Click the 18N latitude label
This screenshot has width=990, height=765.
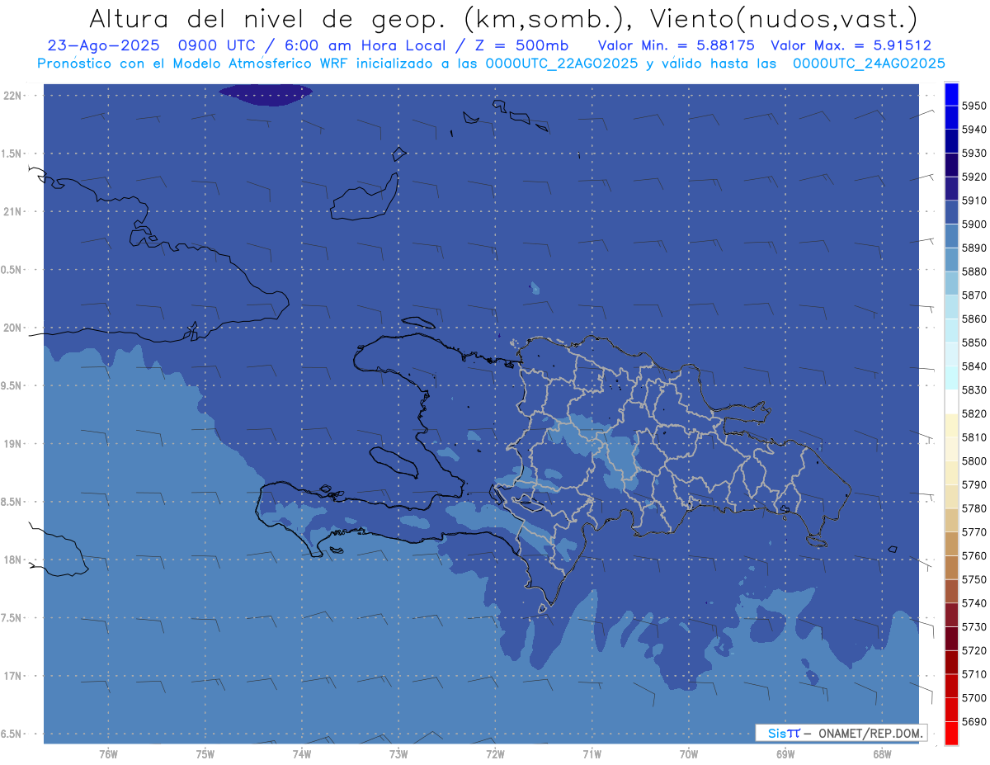pos(13,560)
